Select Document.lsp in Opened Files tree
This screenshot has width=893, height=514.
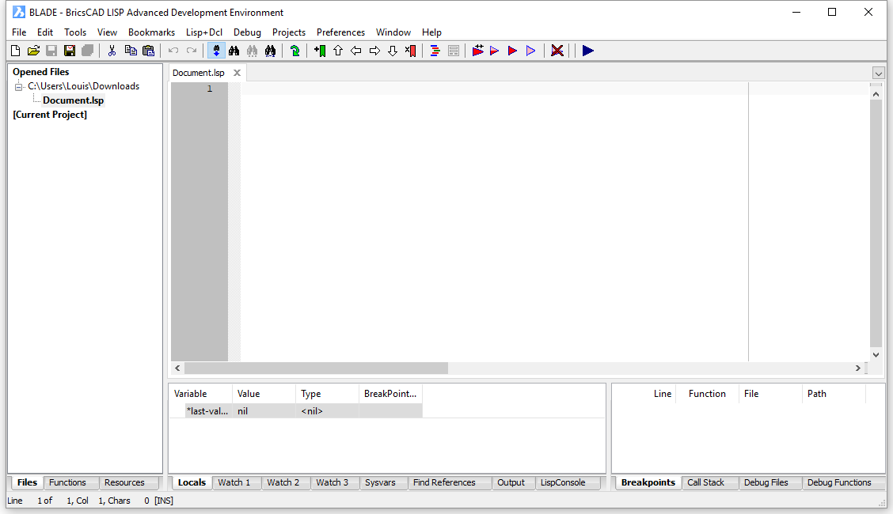pos(74,100)
